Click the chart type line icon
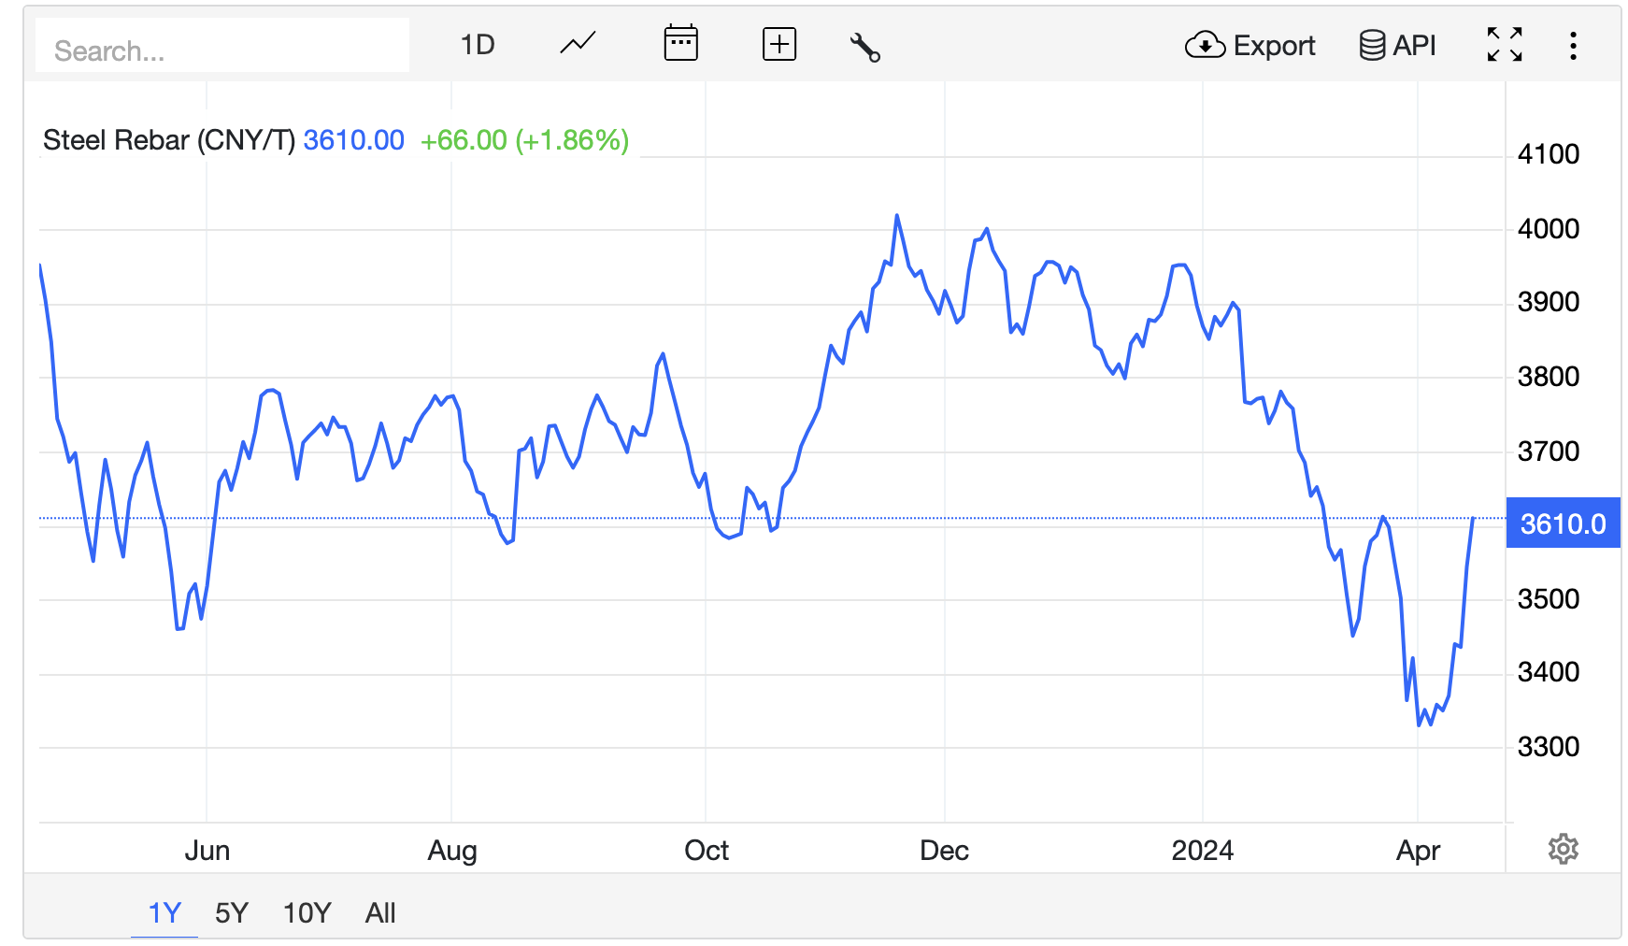 (578, 44)
